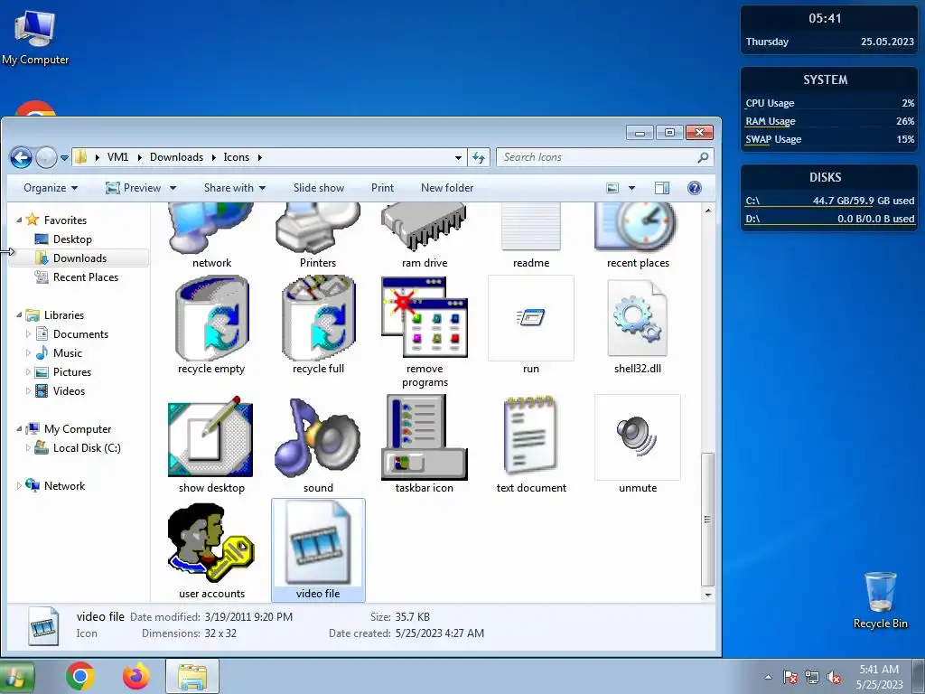Click the VM1 breadcrumb in address bar
Image resolution: width=925 pixels, height=694 pixels.
(118, 157)
